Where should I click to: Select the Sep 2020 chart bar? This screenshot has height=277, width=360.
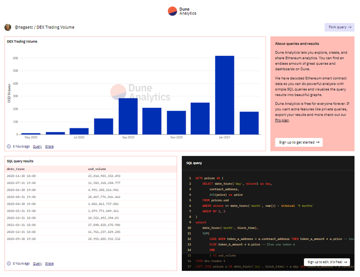pyautogui.click(x=128, y=116)
